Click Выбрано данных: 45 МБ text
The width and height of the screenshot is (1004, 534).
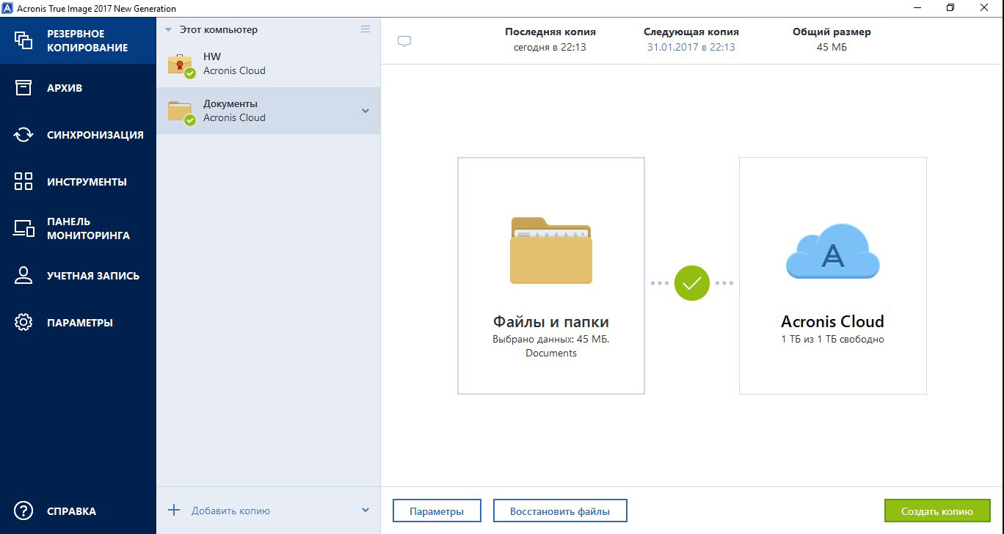click(551, 340)
